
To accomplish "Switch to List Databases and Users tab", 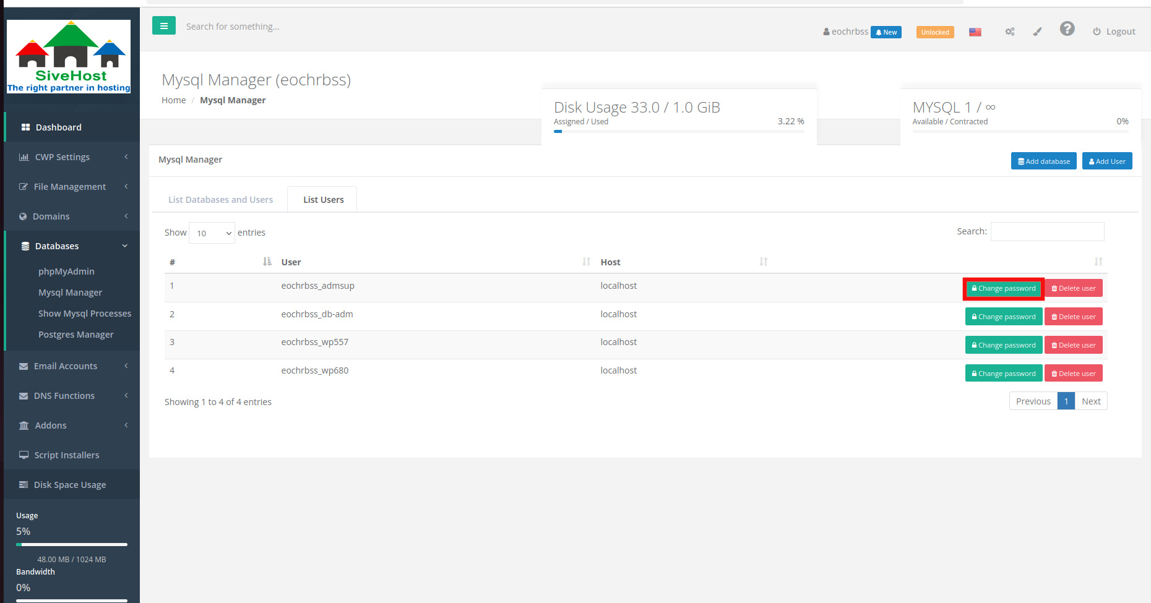I will point(220,199).
